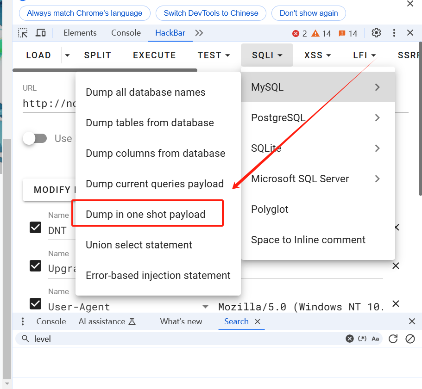
Task: Open DevTools three-dot customize menu
Action: [x=394, y=33]
